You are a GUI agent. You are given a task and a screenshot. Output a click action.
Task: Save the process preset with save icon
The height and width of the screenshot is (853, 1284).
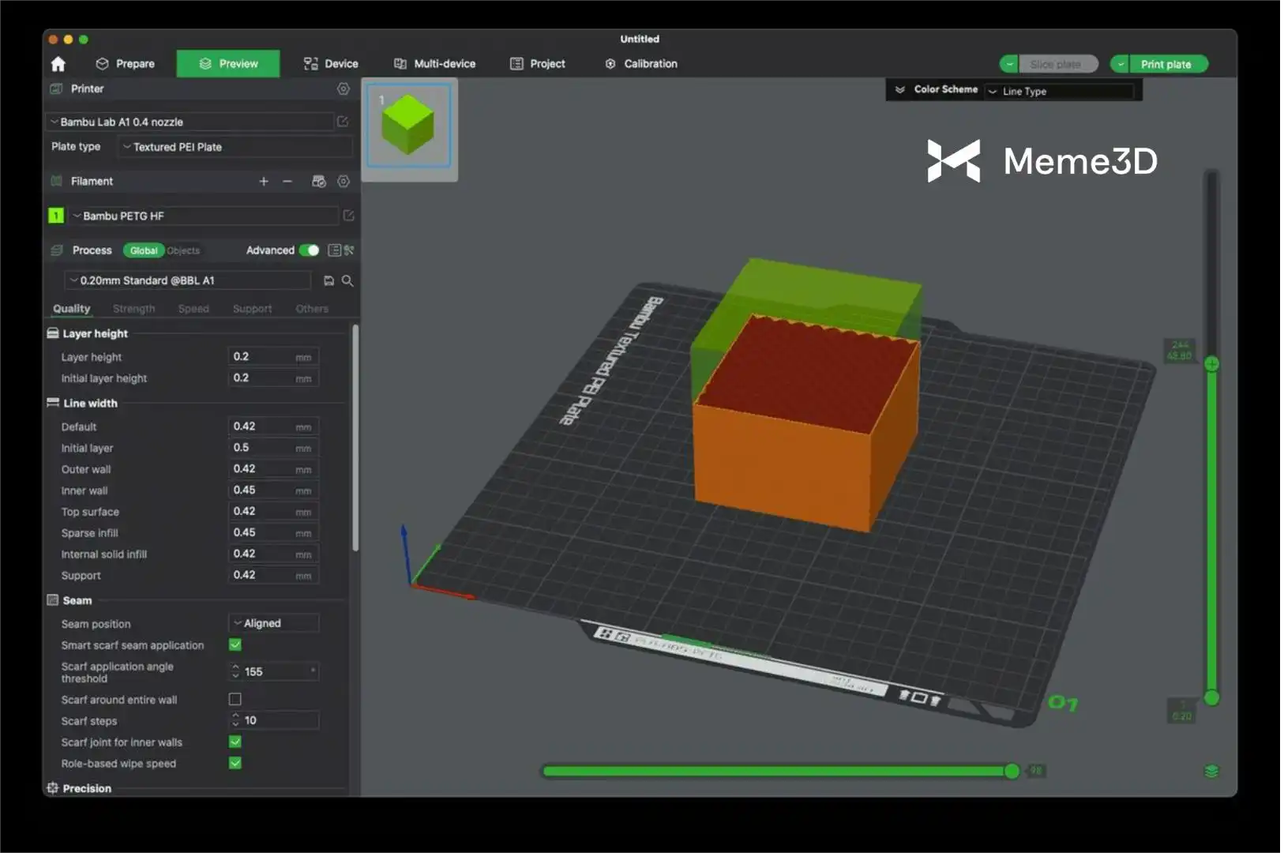point(329,280)
